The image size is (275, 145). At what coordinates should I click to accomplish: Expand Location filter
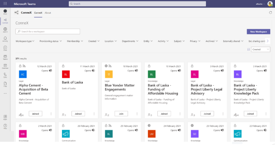[x=111, y=41]
